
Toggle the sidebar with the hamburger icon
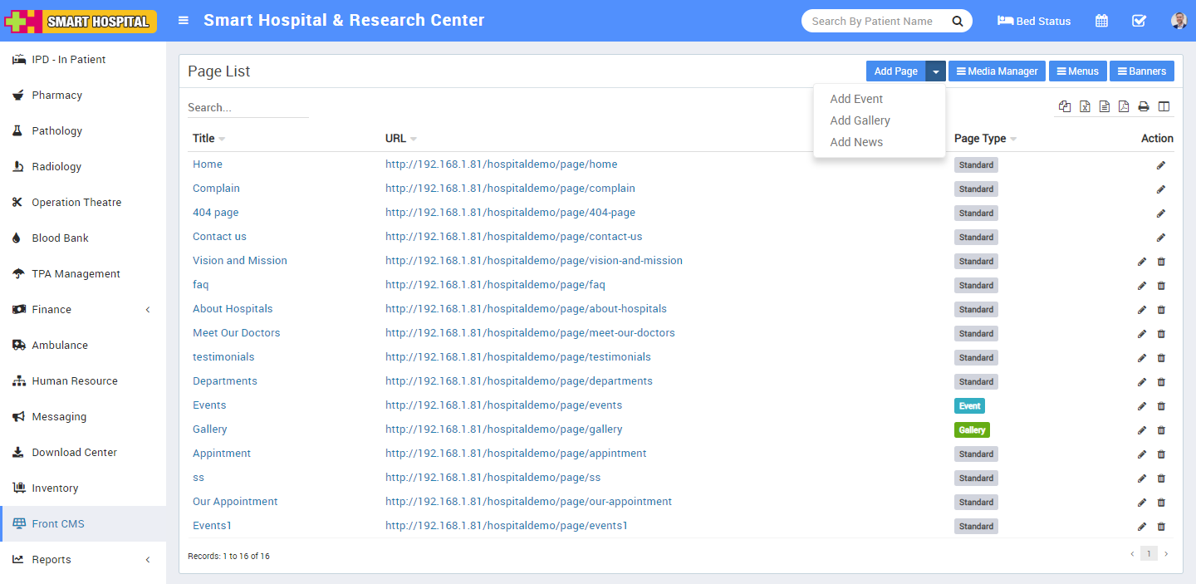tap(184, 21)
